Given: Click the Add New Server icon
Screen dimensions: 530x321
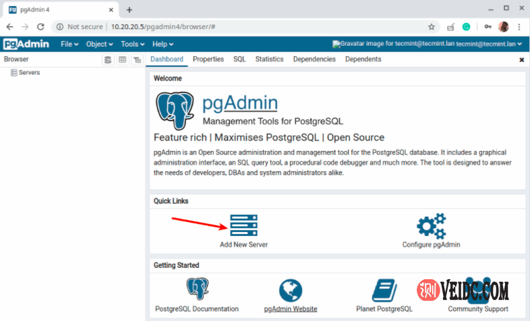Looking at the screenshot, I should pyautogui.click(x=243, y=225).
